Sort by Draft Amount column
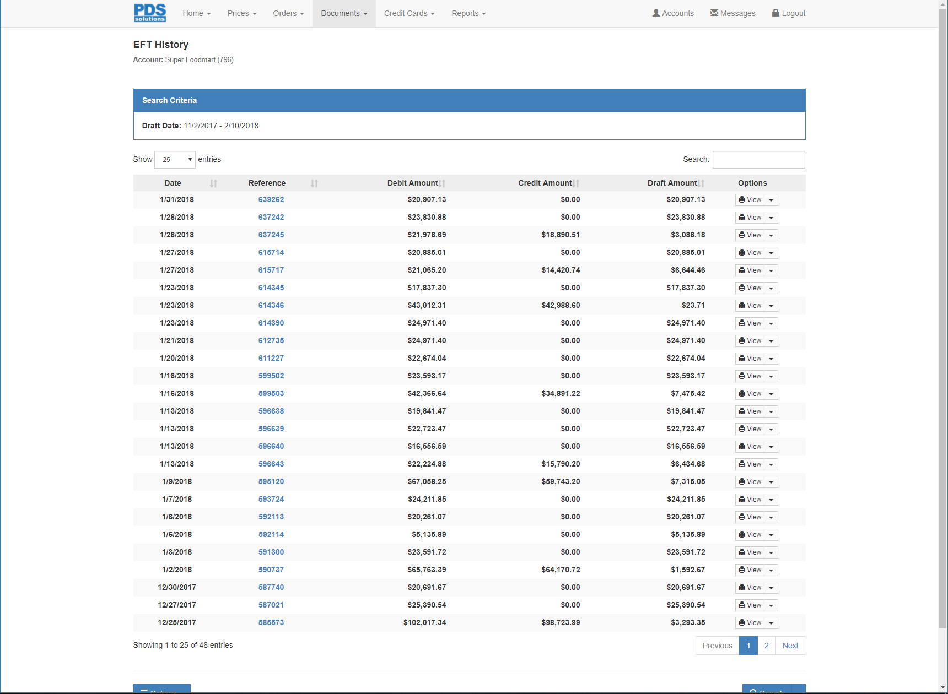This screenshot has width=948, height=694. coord(672,183)
